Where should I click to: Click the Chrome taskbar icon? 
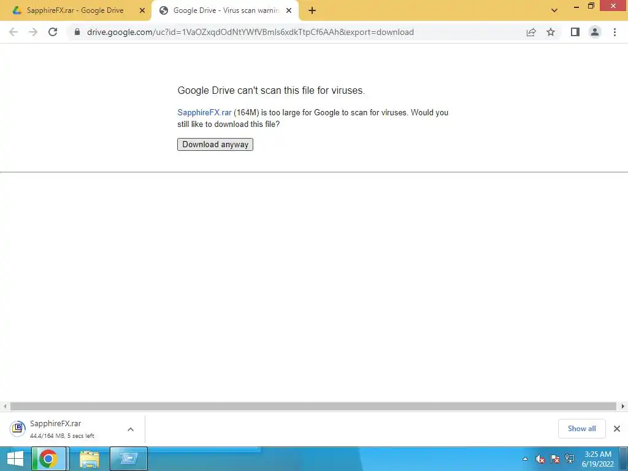(x=50, y=459)
